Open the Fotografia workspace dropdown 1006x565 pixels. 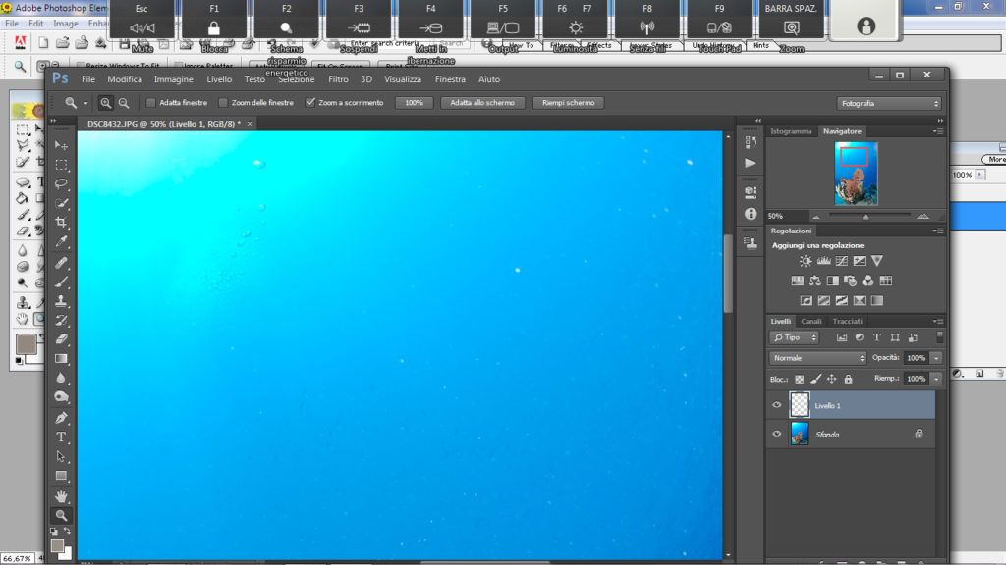click(889, 102)
